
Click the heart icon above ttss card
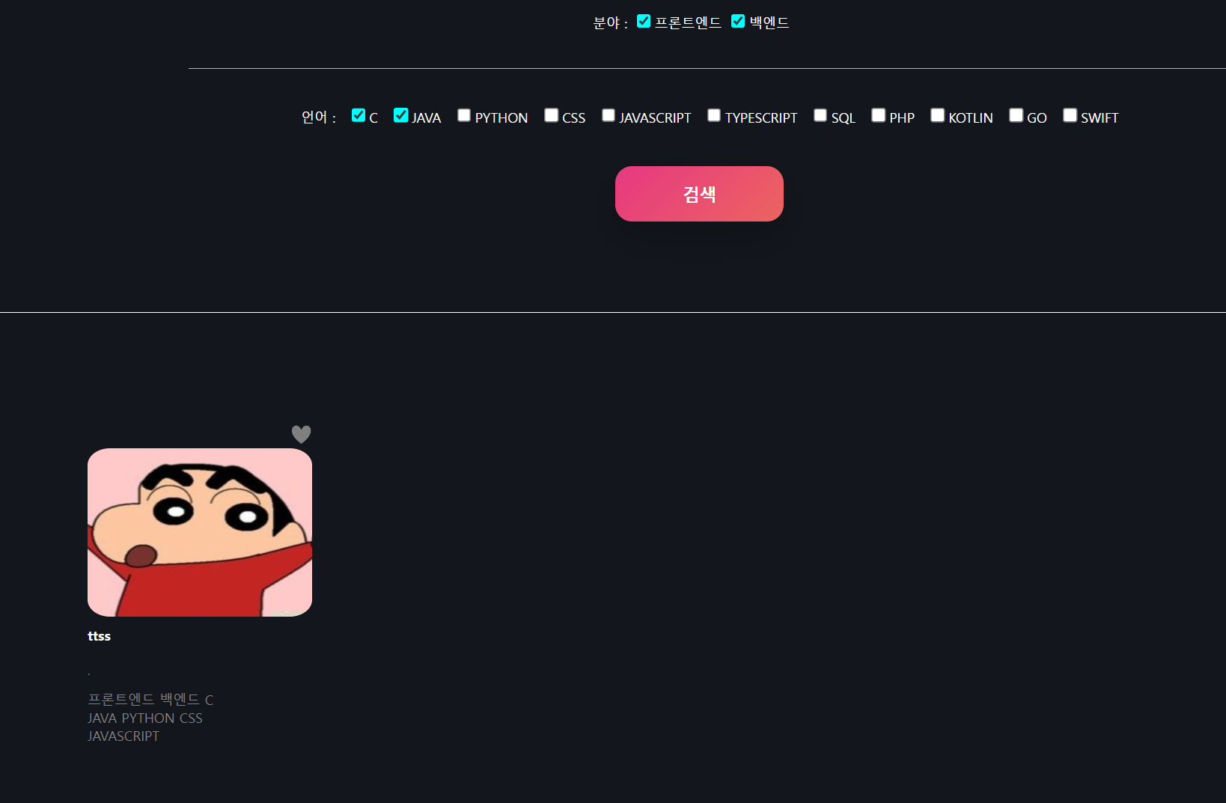301,434
